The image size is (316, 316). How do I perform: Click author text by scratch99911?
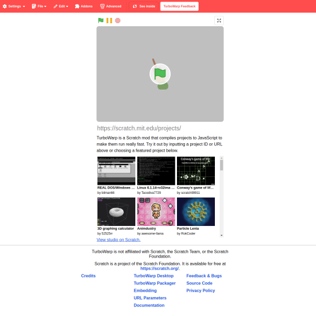click(188, 193)
